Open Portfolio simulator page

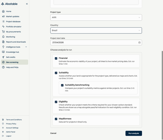(15, 27)
